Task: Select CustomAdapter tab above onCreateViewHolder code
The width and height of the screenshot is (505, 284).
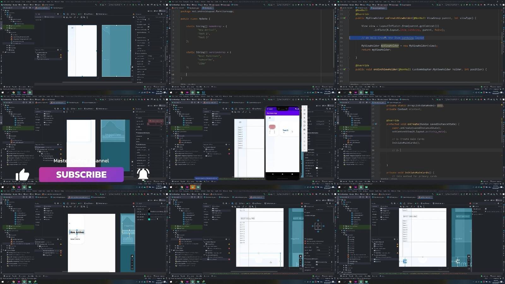Action: (378, 8)
